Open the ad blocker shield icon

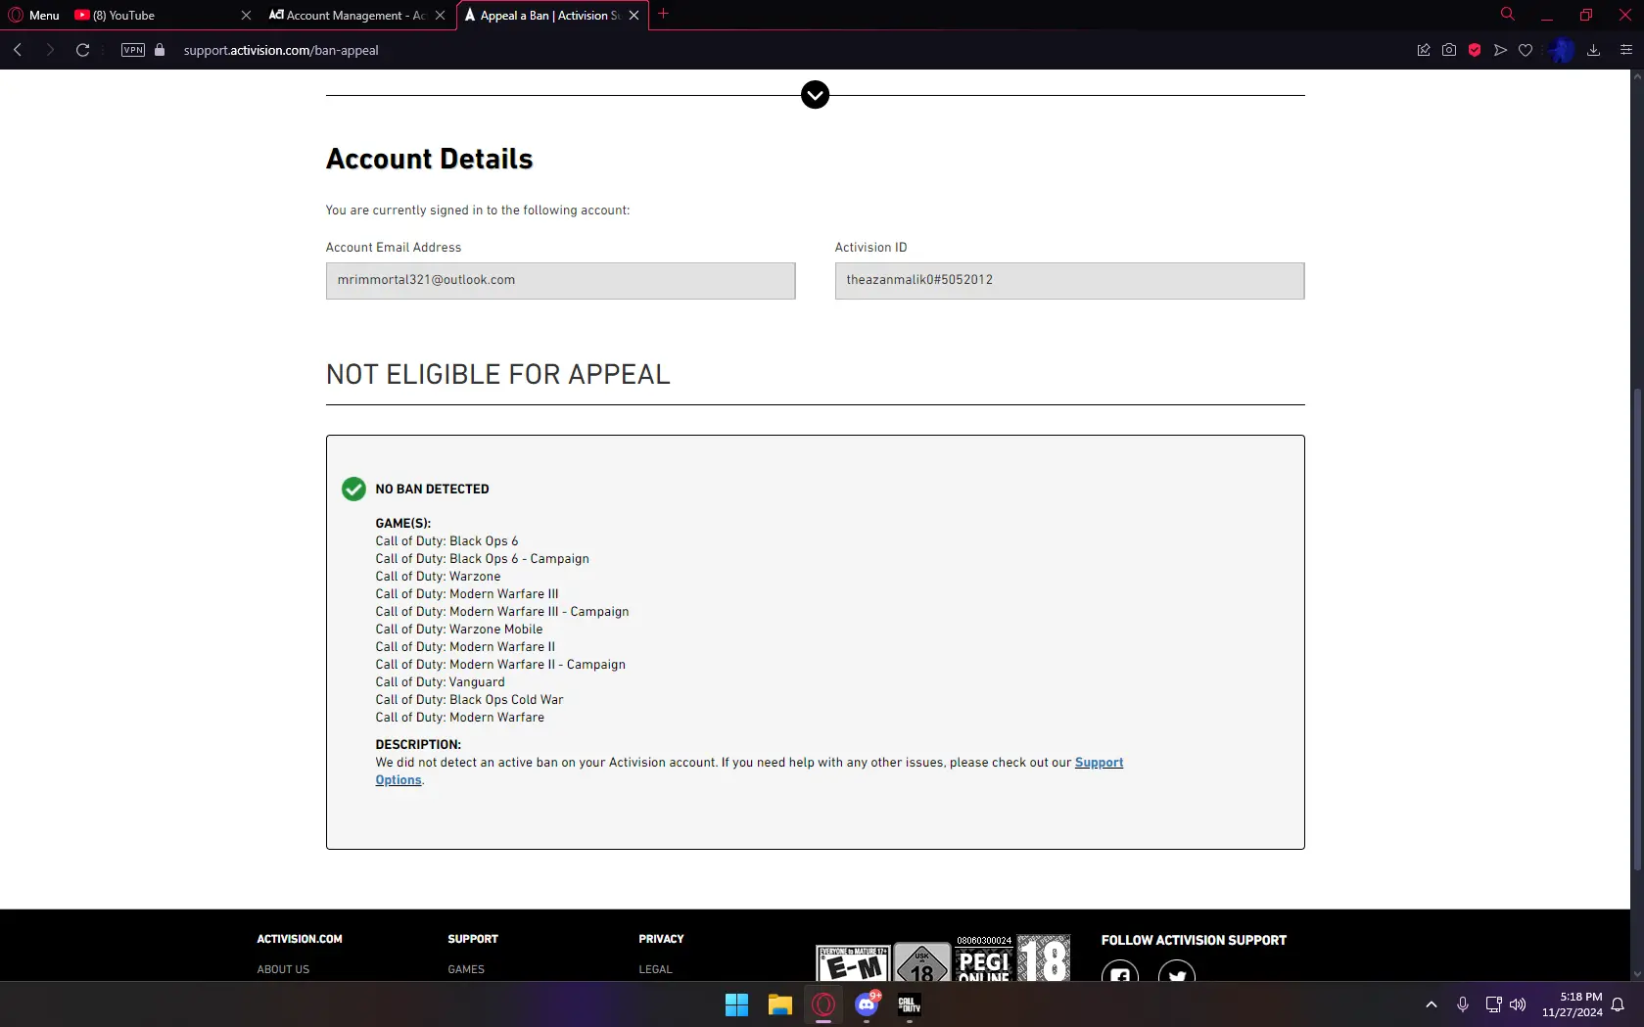1475,50
